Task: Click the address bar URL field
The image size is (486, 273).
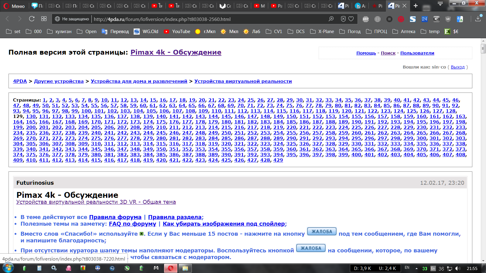Action: [210, 19]
